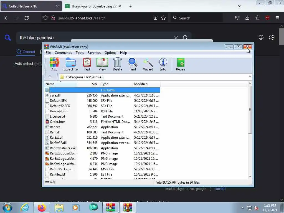Open the Favorites menu
The height and width of the screenshot is (213, 284).
[94, 52]
